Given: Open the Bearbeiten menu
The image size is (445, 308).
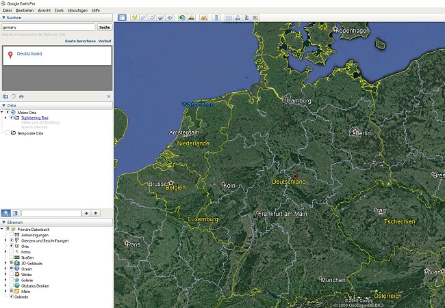Looking at the screenshot, I should click(x=25, y=10).
